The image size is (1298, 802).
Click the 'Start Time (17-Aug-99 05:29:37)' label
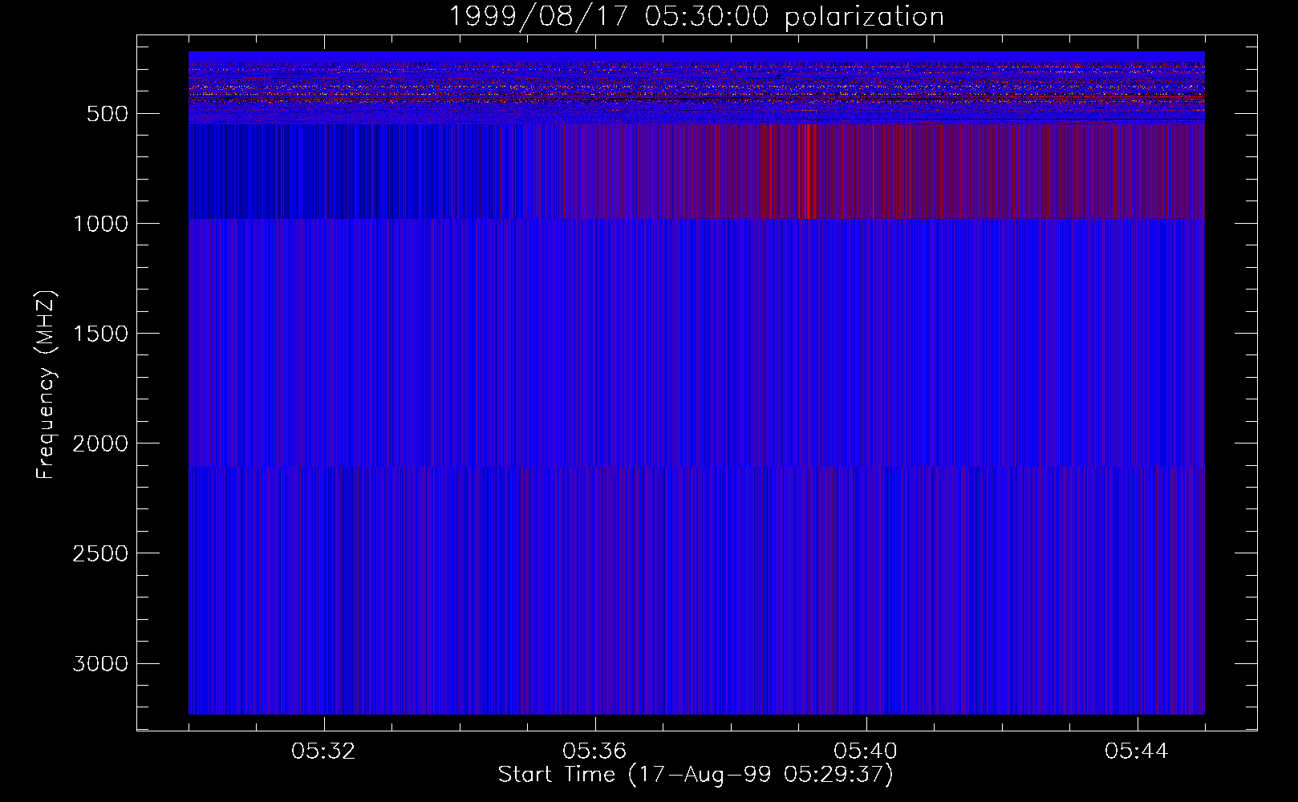(696, 775)
